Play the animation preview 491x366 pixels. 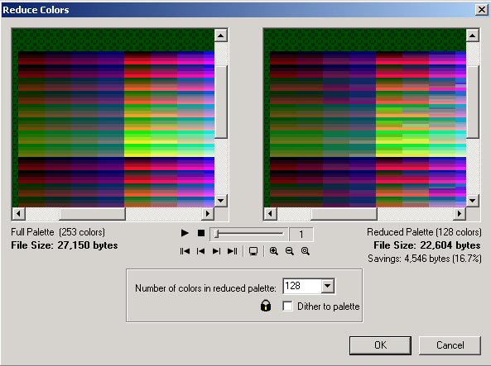click(x=185, y=233)
